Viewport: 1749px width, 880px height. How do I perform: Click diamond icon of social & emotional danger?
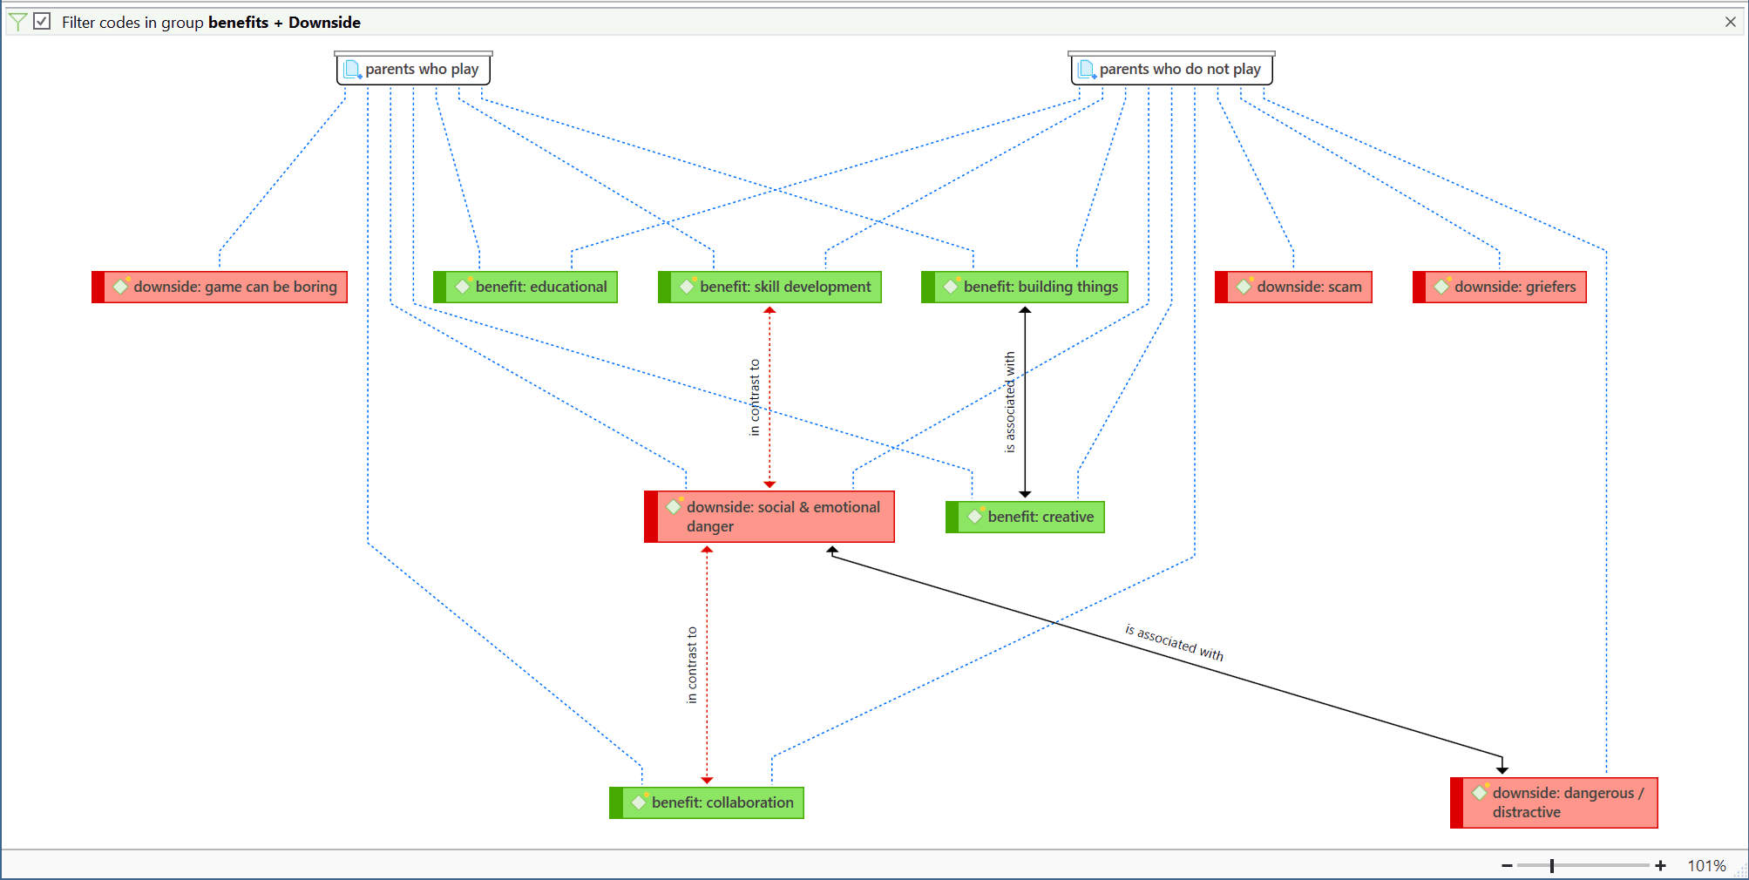tap(674, 506)
